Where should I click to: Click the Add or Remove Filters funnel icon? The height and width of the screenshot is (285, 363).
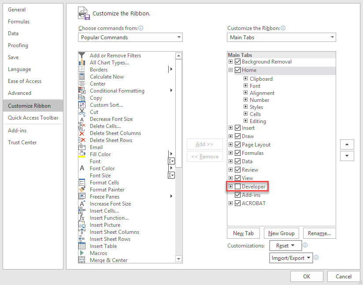tap(81, 56)
